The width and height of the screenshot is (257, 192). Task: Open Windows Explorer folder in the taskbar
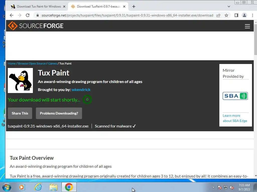pyautogui.click(x=53, y=187)
